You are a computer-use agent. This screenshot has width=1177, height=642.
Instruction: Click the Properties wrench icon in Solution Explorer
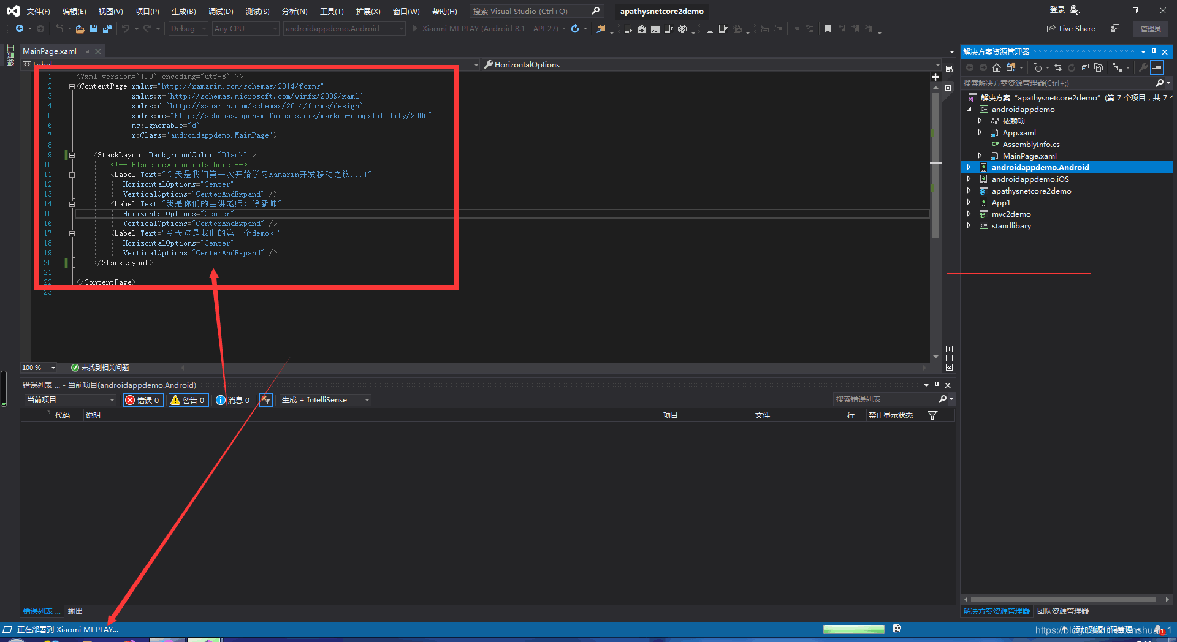(1143, 67)
